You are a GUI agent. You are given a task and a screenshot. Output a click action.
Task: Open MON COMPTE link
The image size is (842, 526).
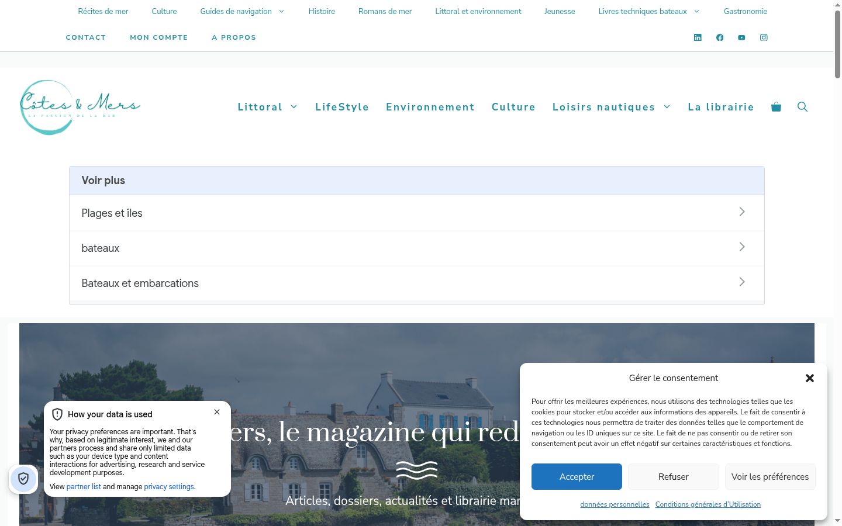[159, 37]
